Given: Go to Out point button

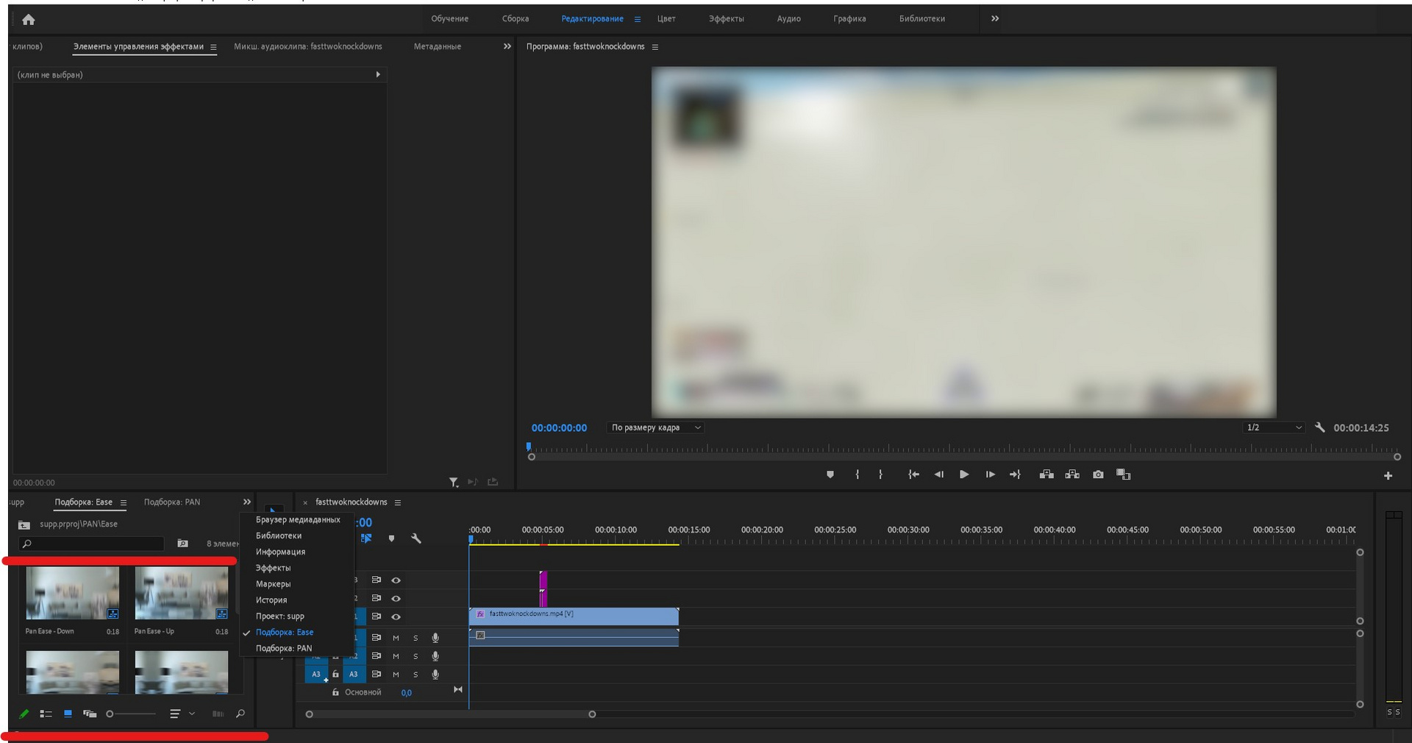Looking at the screenshot, I should pyautogui.click(x=1015, y=474).
